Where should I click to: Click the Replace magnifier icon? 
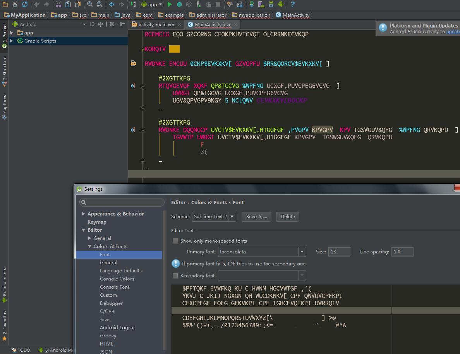[x=100, y=4]
